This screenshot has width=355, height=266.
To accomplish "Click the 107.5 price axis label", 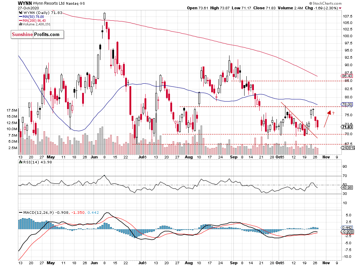I will pos(348,16).
